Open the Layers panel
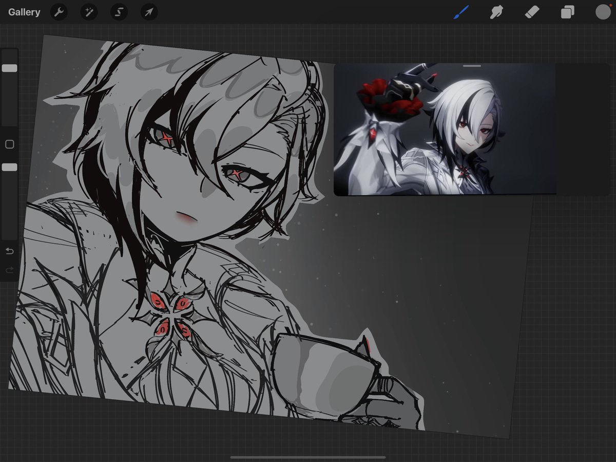This screenshot has width=616, height=462. pyautogui.click(x=567, y=12)
